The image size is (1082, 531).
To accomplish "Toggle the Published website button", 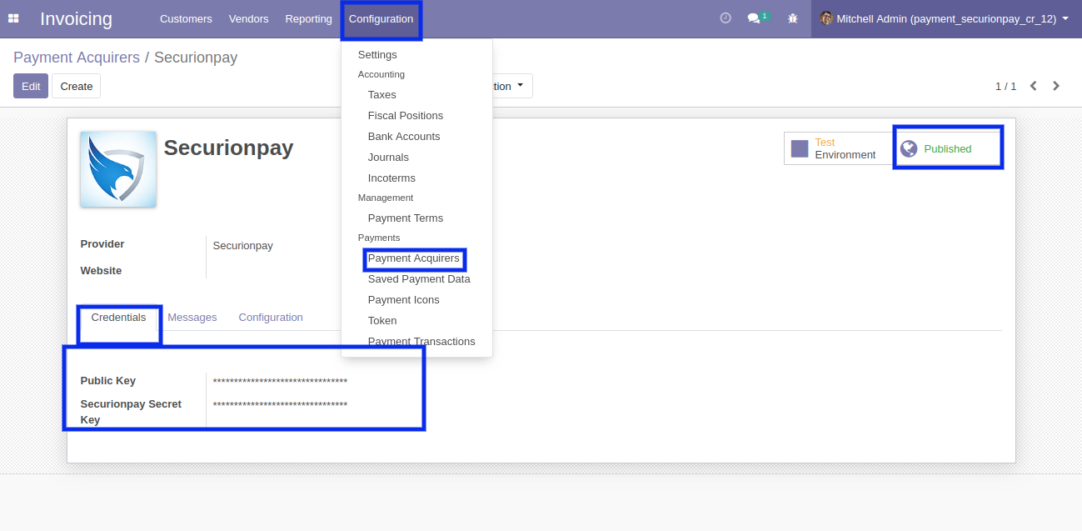I will click(x=948, y=148).
